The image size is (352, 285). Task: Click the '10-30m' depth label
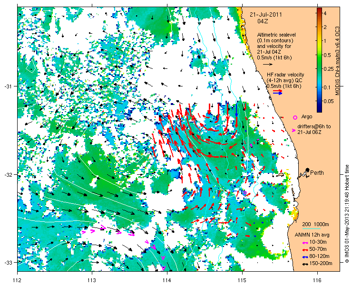[318, 242]
